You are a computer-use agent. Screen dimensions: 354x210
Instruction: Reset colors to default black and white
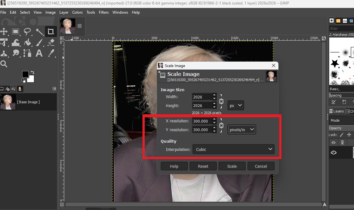pos(23,80)
